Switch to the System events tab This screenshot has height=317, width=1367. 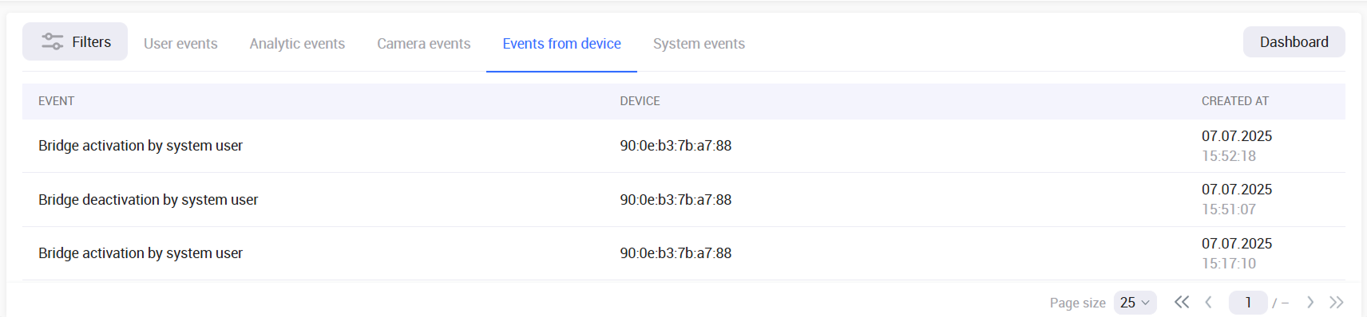(699, 44)
